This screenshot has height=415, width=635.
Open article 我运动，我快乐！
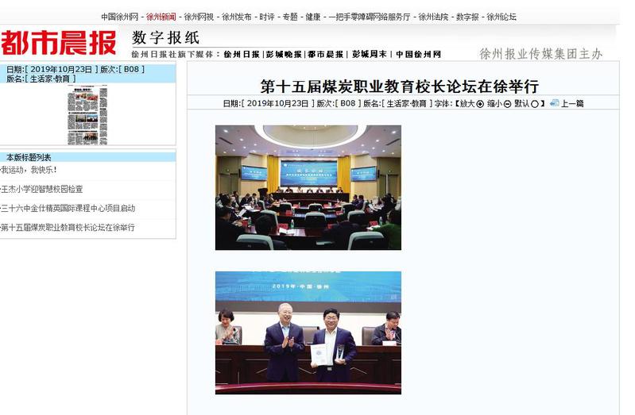pos(29,171)
